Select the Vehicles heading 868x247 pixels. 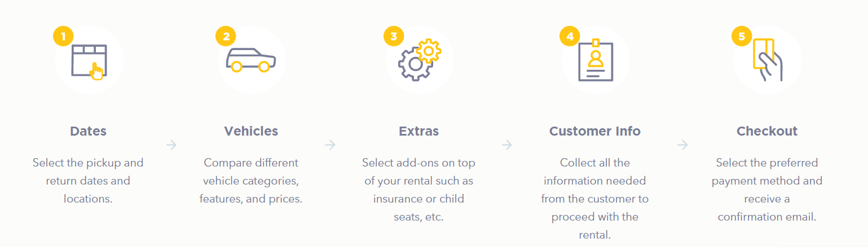pyautogui.click(x=251, y=131)
